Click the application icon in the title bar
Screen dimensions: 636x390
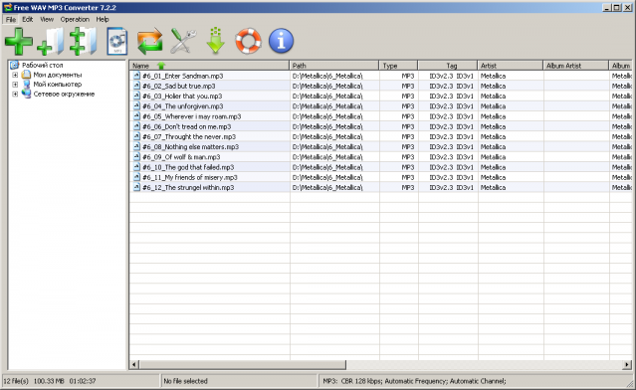coord(7,7)
